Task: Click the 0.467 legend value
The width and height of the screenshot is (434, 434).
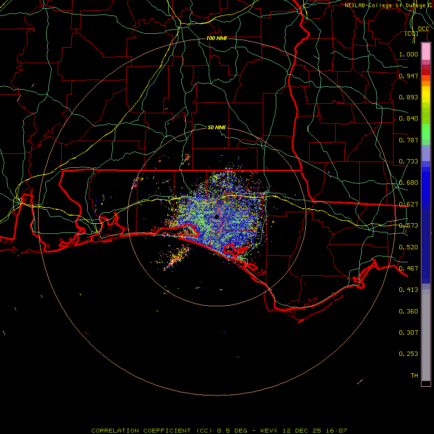Action: (x=408, y=269)
